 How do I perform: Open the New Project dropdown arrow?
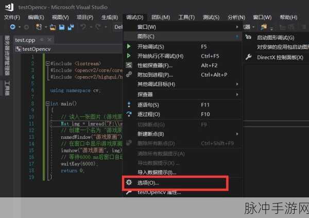(46, 27)
